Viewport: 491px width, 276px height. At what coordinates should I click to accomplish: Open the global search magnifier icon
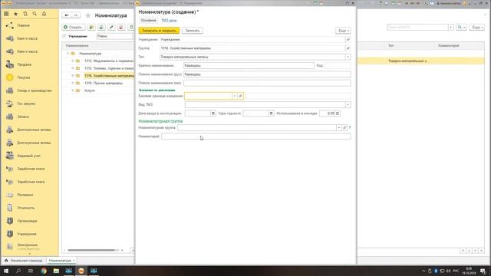coord(35,14)
